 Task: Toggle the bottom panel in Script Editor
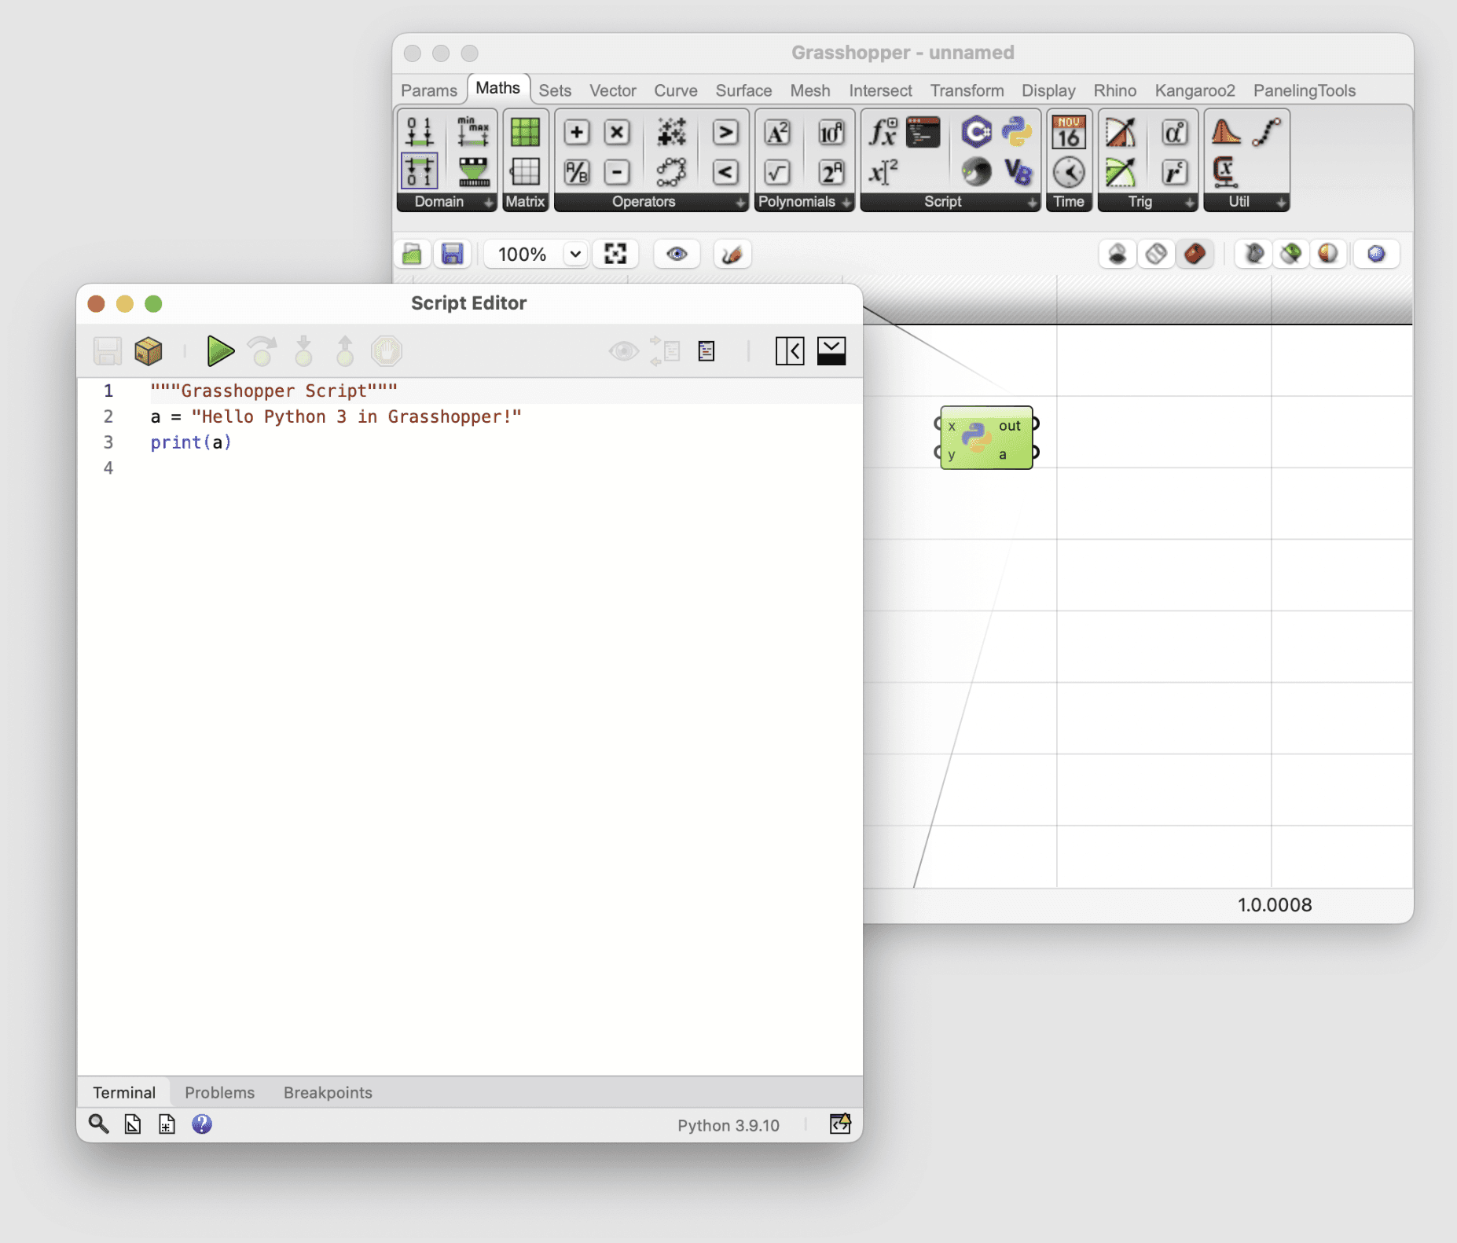831,351
